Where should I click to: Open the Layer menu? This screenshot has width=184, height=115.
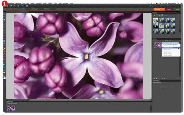coord(45,3)
